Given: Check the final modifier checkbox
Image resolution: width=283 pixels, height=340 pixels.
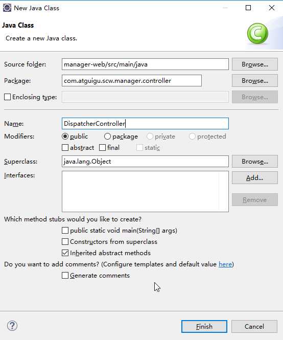Looking at the screenshot, I should pos(102,148).
